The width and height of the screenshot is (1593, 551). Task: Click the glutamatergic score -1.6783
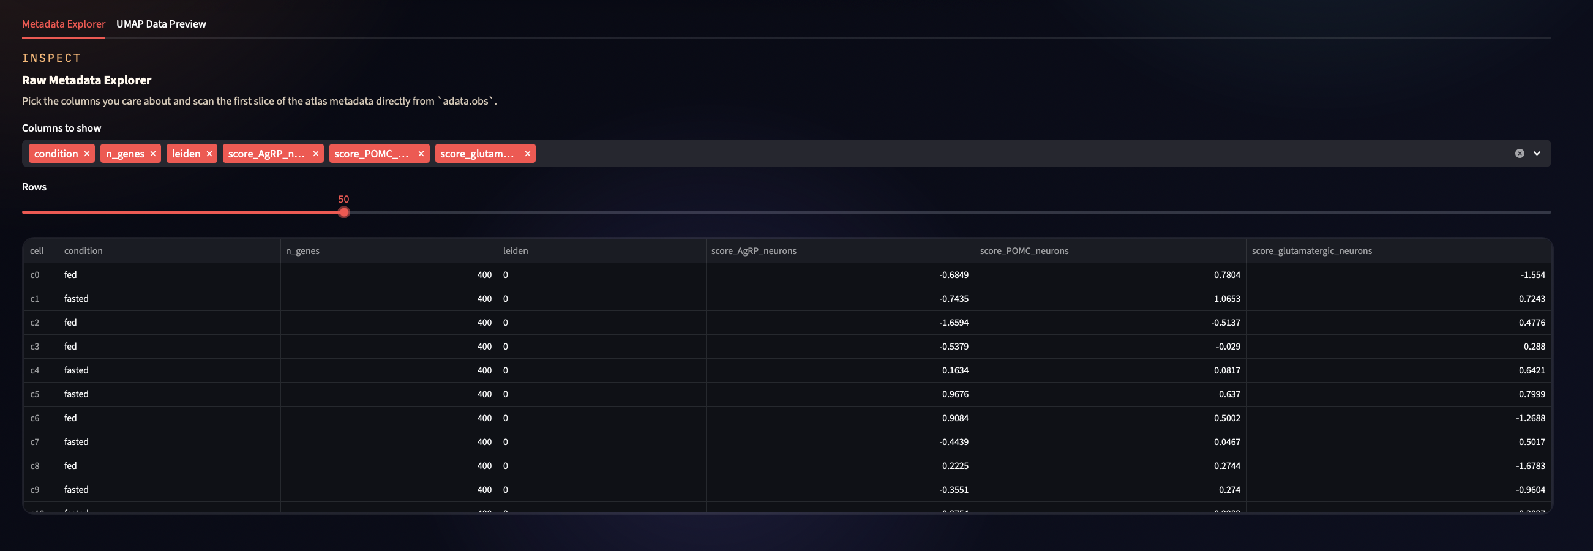(x=1399, y=467)
